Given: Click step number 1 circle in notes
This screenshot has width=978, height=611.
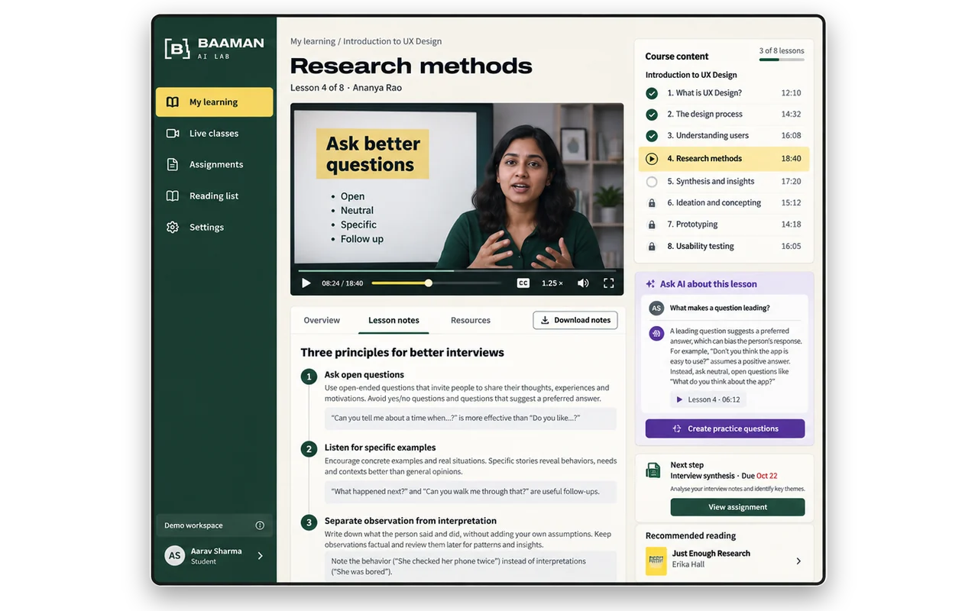Looking at the screenshot, I should point(309,377).
